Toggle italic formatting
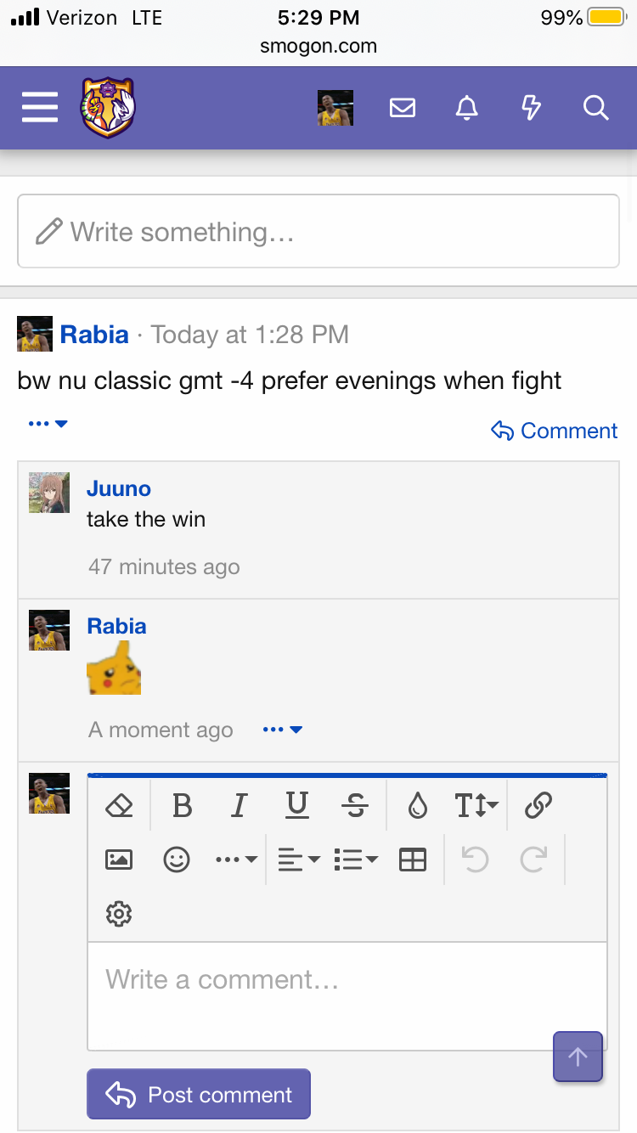Screen dimensions: 637x1133 click(x=240, y=805)
